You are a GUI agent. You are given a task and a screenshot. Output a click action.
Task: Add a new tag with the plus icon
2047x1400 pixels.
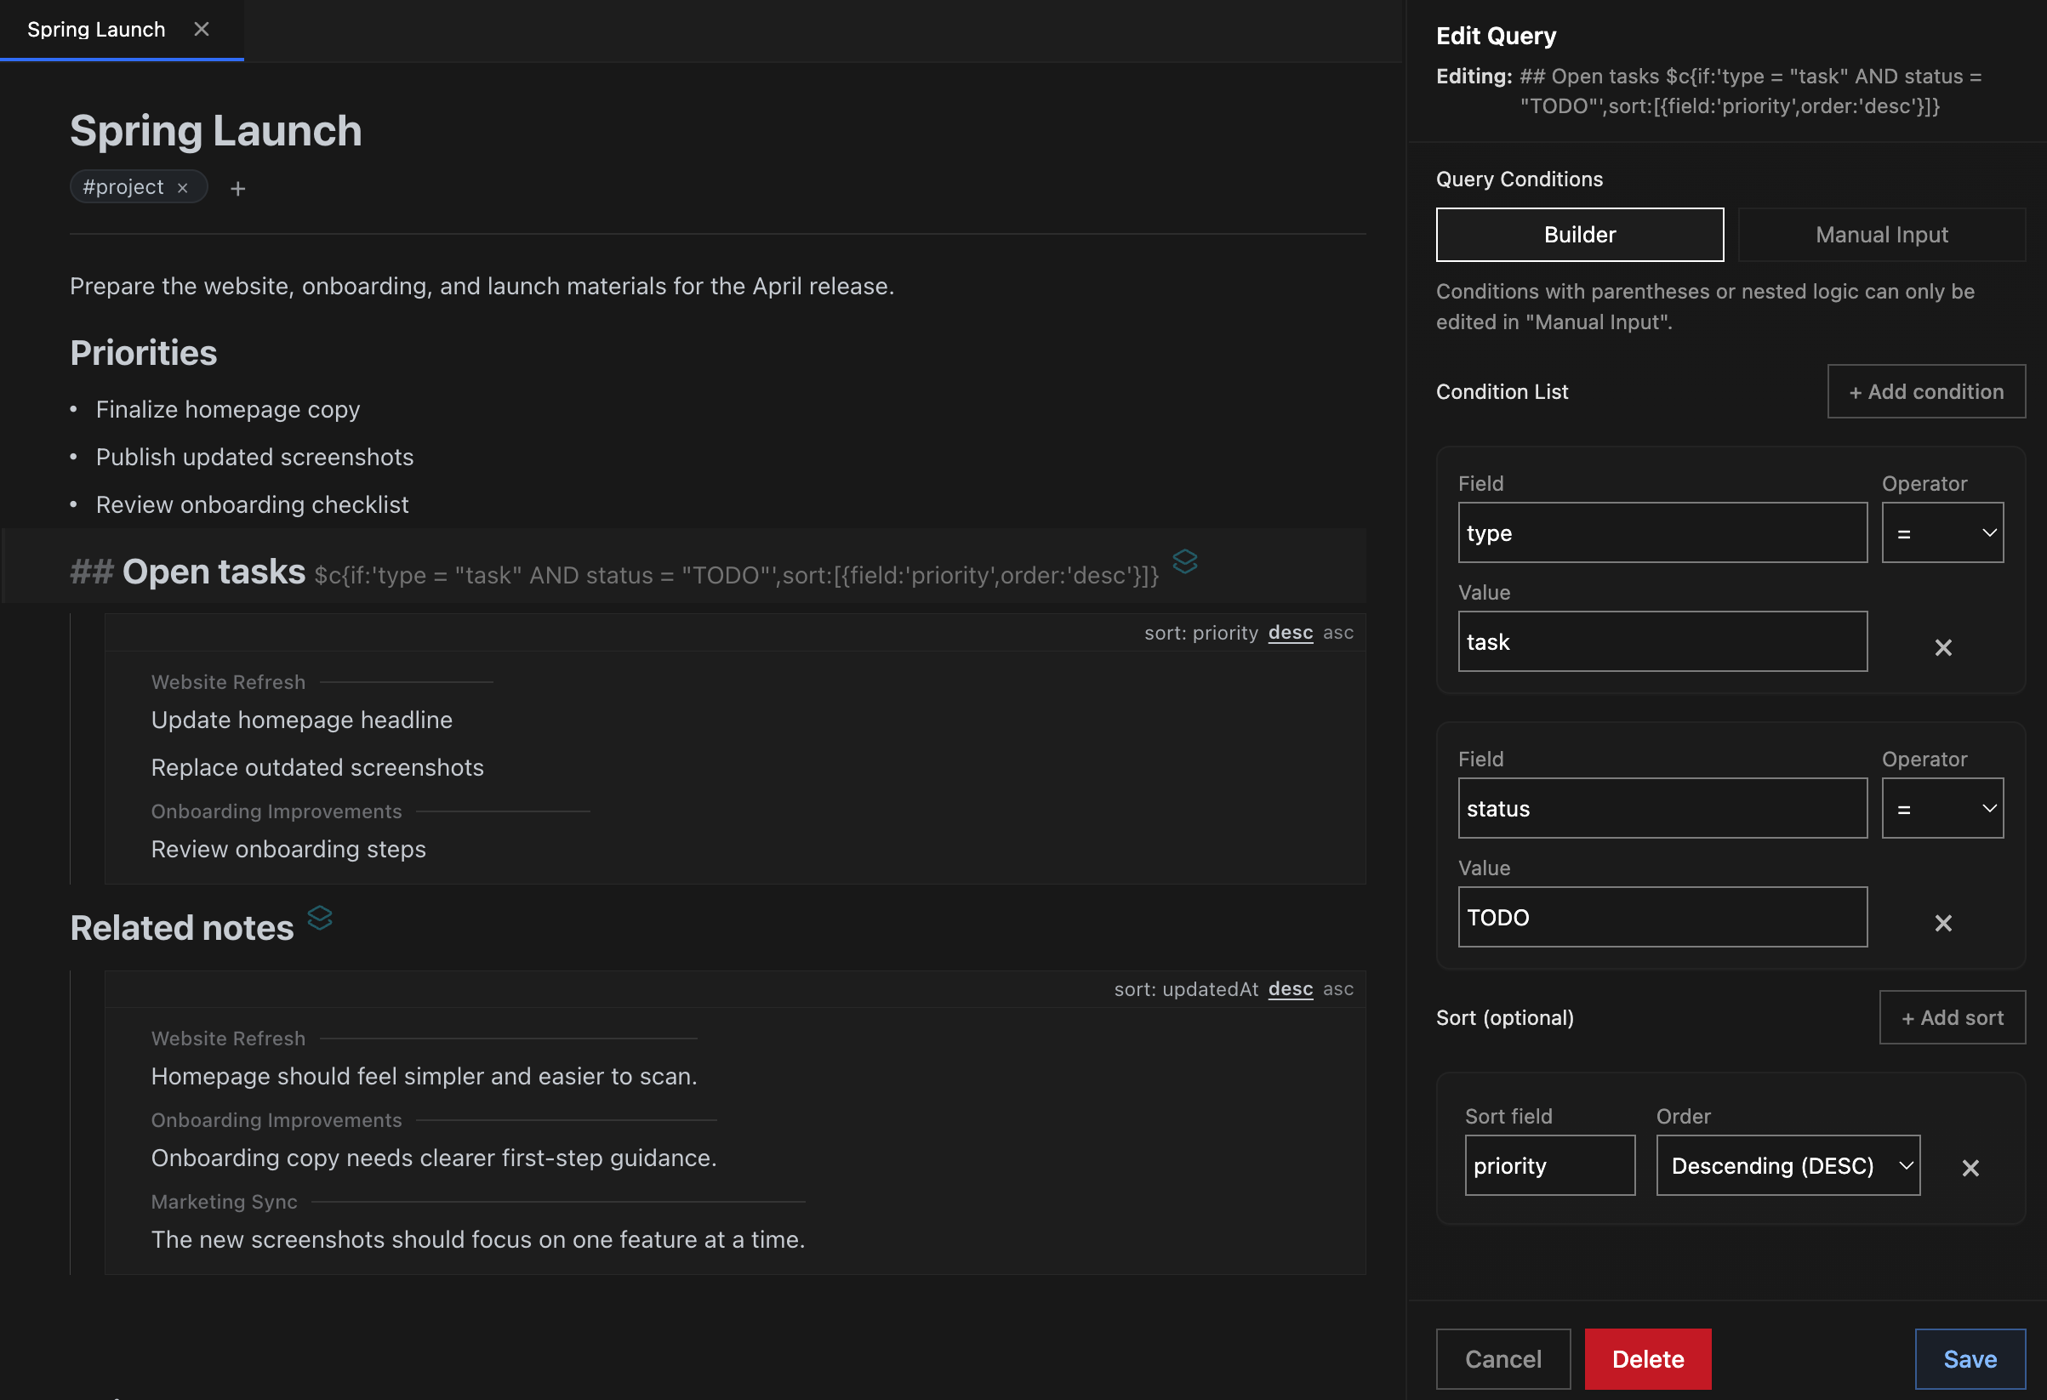point(238,188)
